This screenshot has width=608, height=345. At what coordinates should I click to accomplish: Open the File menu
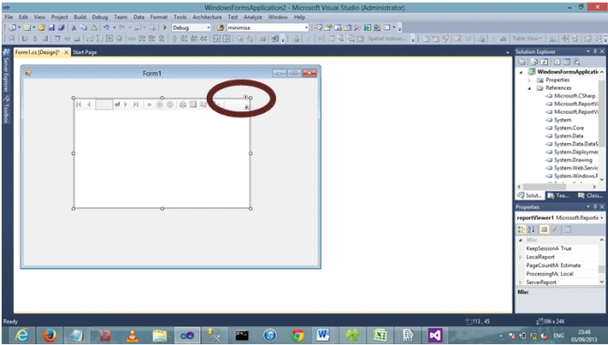(x=8, y=17)
